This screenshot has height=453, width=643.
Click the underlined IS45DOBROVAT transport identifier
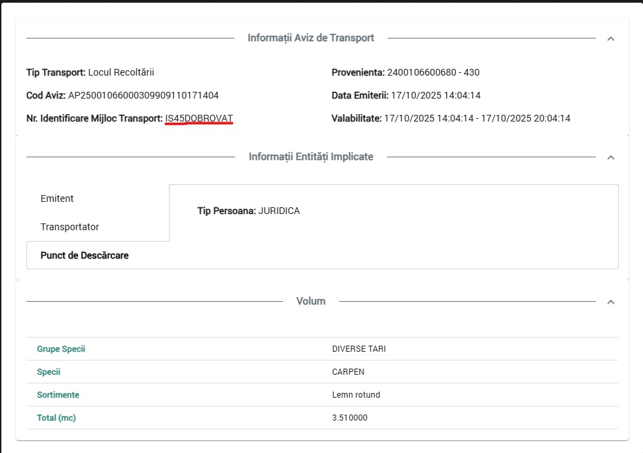coord(199,118)
